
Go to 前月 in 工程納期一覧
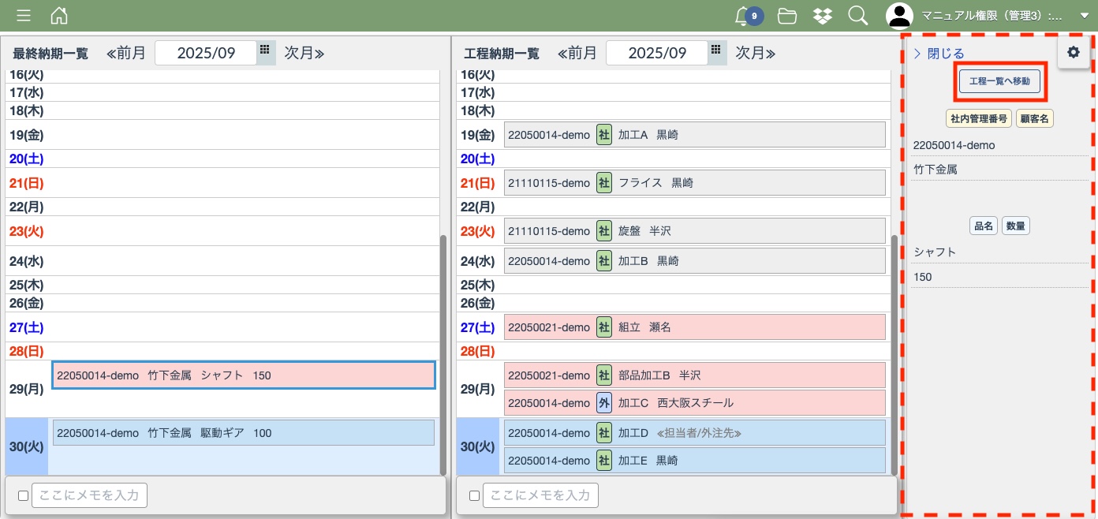pos(577,53)
